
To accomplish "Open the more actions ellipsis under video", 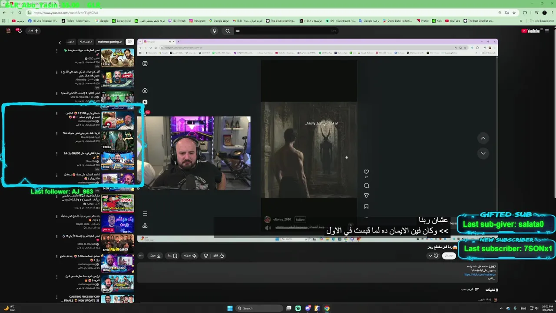I will coord(141,256).
